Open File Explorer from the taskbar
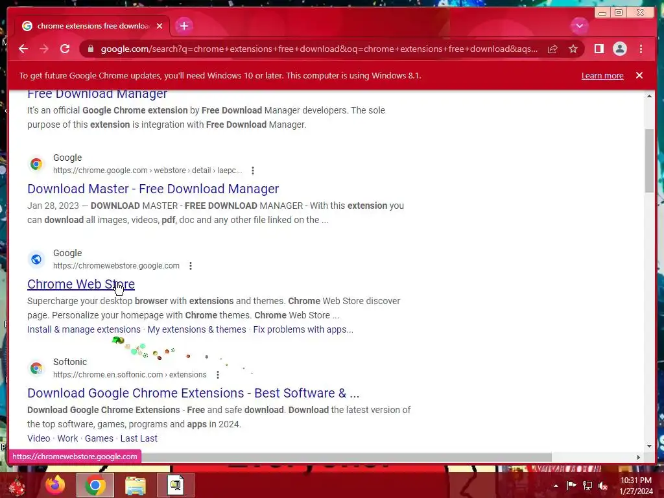 (x=136, y=485)
